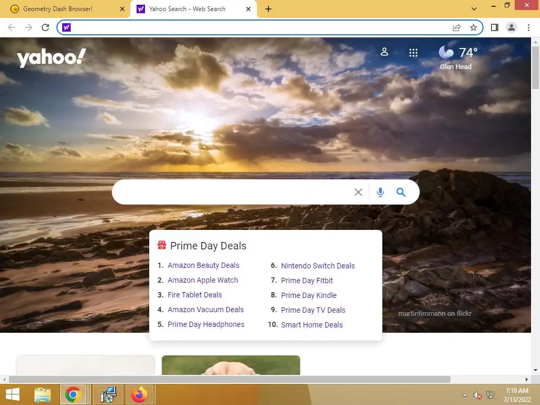The width and height of the screenshot is (540, 405).
Task: Open the Chrome profile menu
Action: (512, 27)
